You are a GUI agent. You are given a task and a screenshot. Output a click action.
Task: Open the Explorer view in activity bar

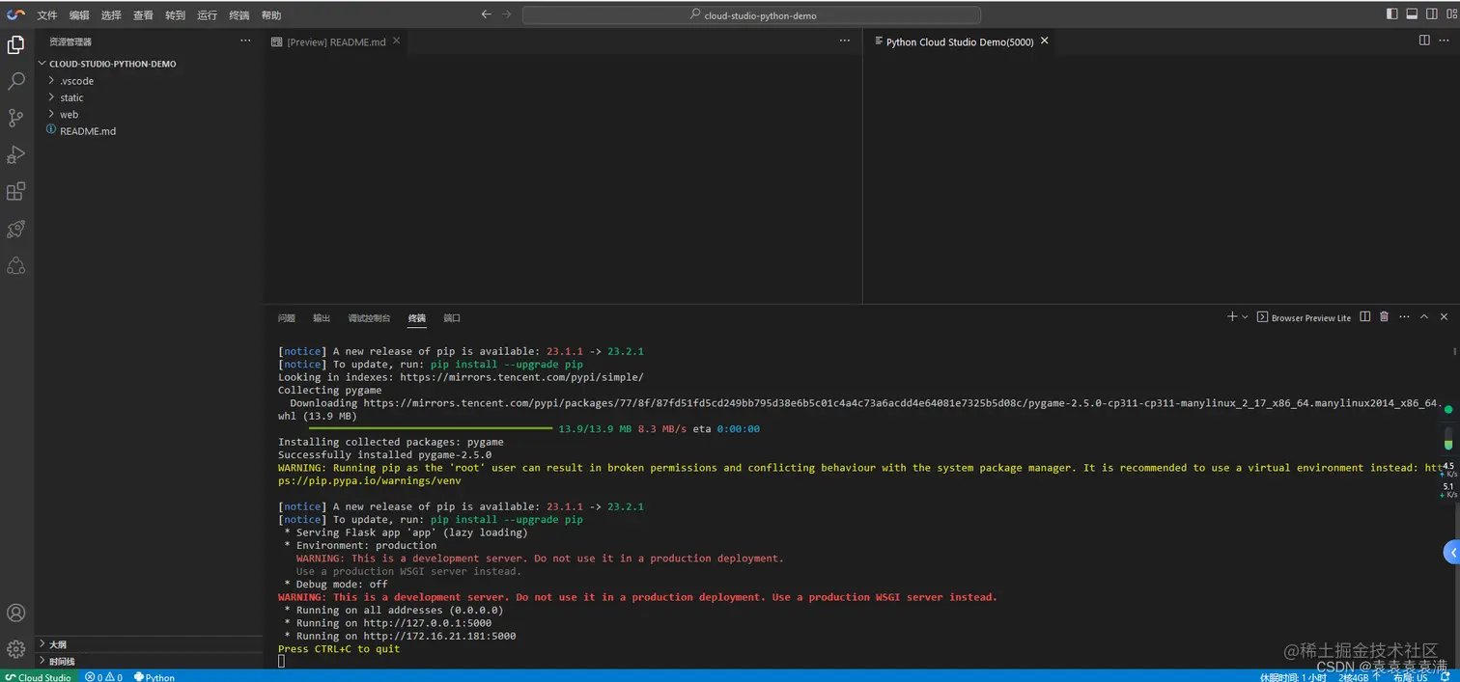point(15,45)
